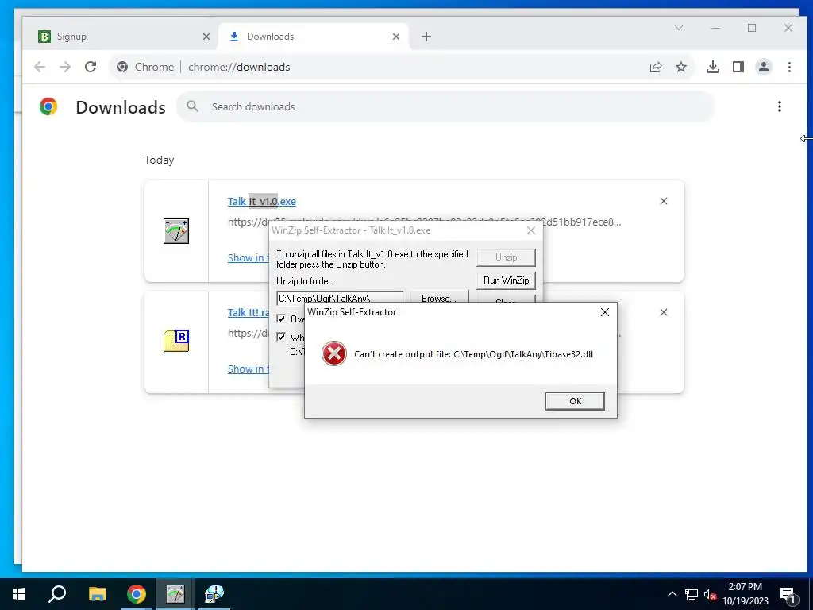Focus the Search downloads field
This screenshot has width=813, height=610.
pos(446,107)
